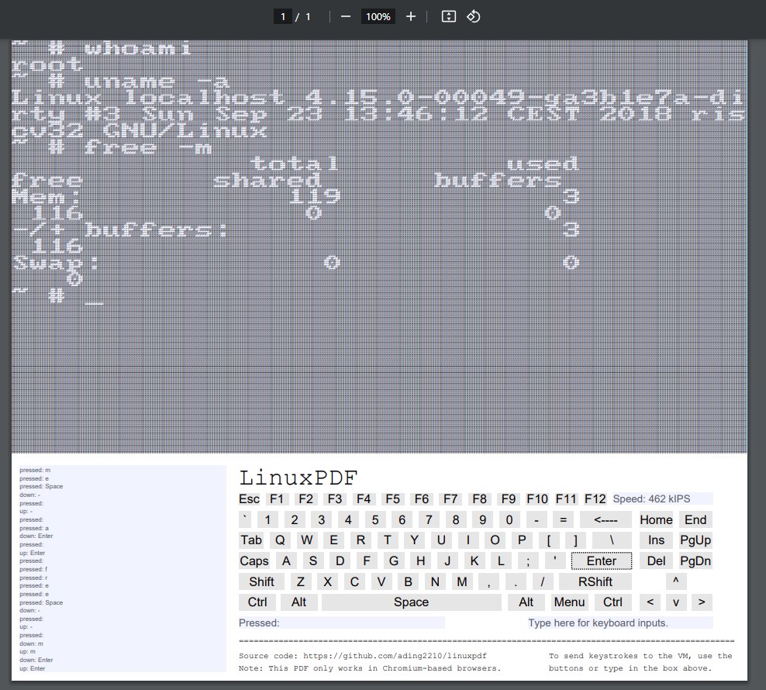Image resolution: width=766 pixels, height=690 pixels.
Task: Click the key press log panel
Action: click(122, 569)
